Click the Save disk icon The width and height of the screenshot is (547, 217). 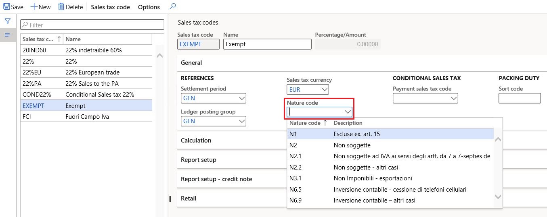point(6,7)
